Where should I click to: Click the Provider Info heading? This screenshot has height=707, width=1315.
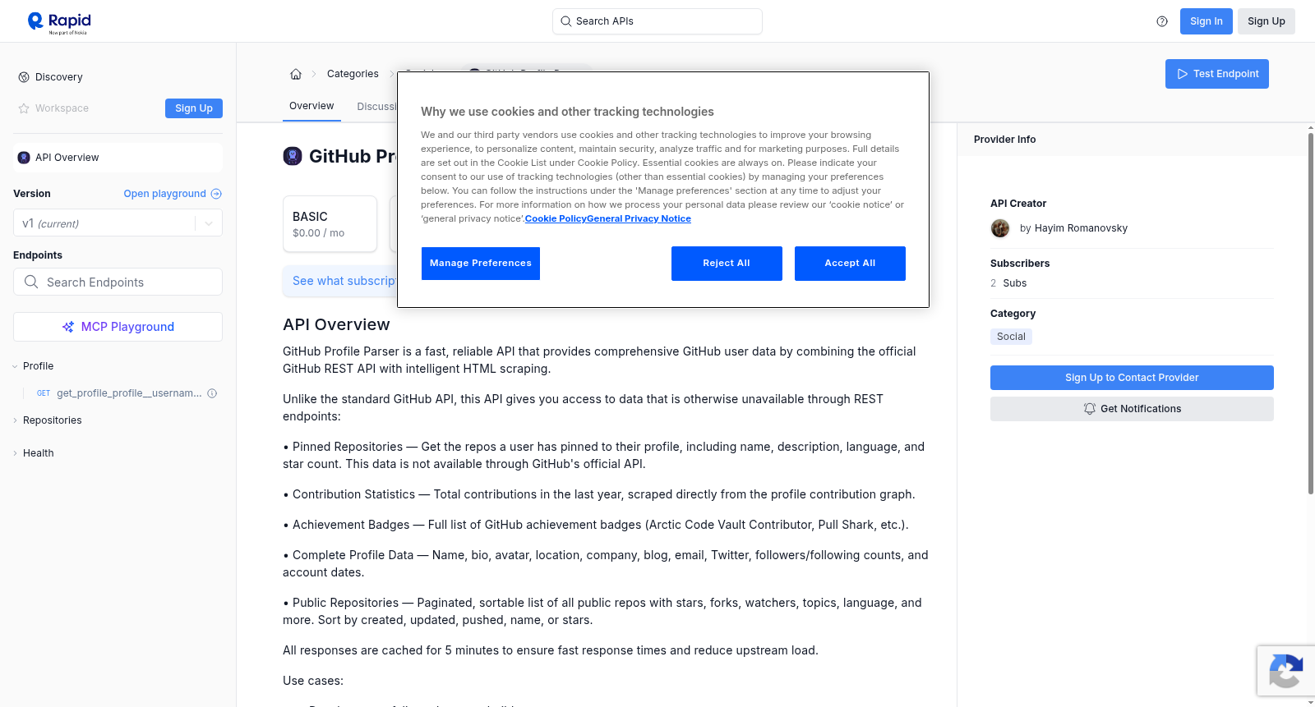click(1004, 140)
